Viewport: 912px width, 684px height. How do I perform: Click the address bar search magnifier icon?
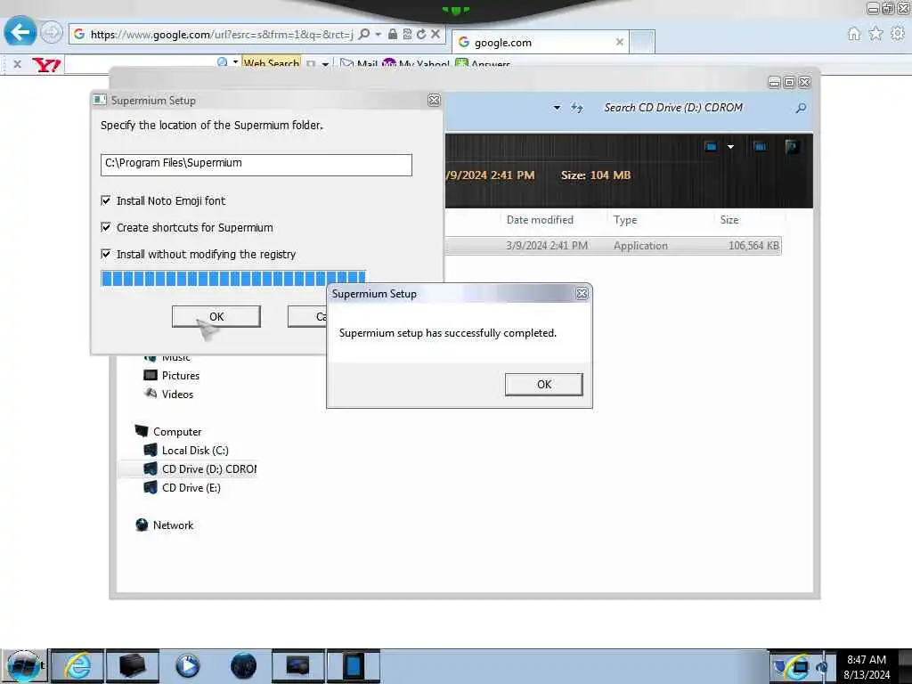coord(364,35)
